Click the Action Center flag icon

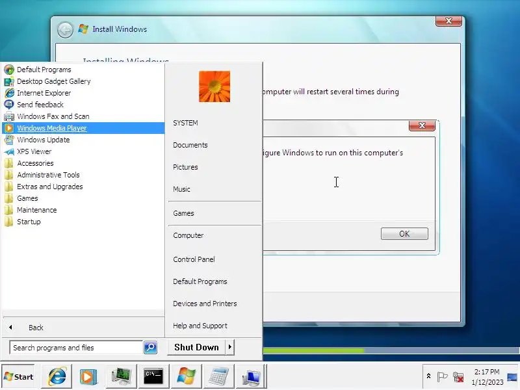tap(442, 377)
